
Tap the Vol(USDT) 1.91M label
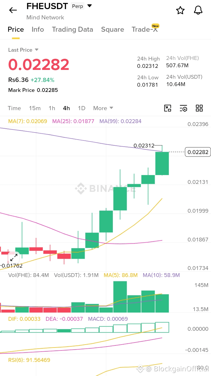pos(76,275)
